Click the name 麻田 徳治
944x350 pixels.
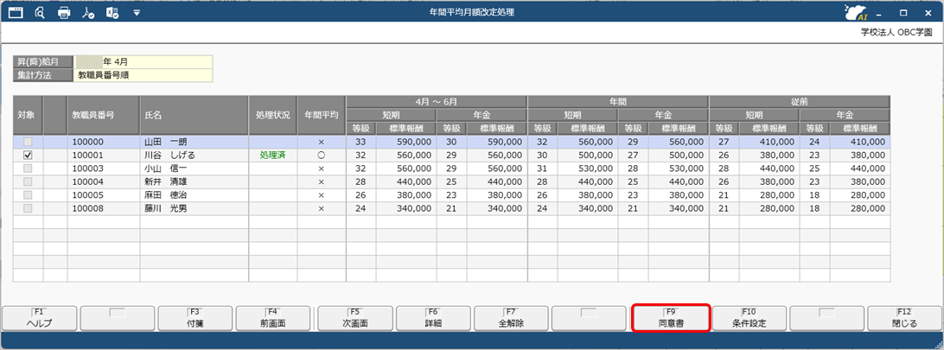tap(166, 194)
